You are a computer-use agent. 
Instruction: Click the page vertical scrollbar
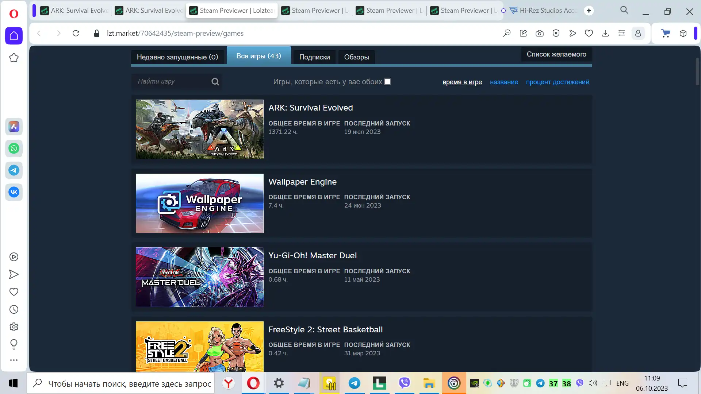(x=697, y=72)
